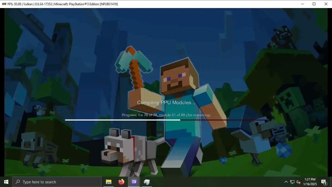This screenshot has height=187, width=332.
Task: Click the "Compiling PPU Modules..." heading
Action: pyautogui.click(x=166, y=103)
